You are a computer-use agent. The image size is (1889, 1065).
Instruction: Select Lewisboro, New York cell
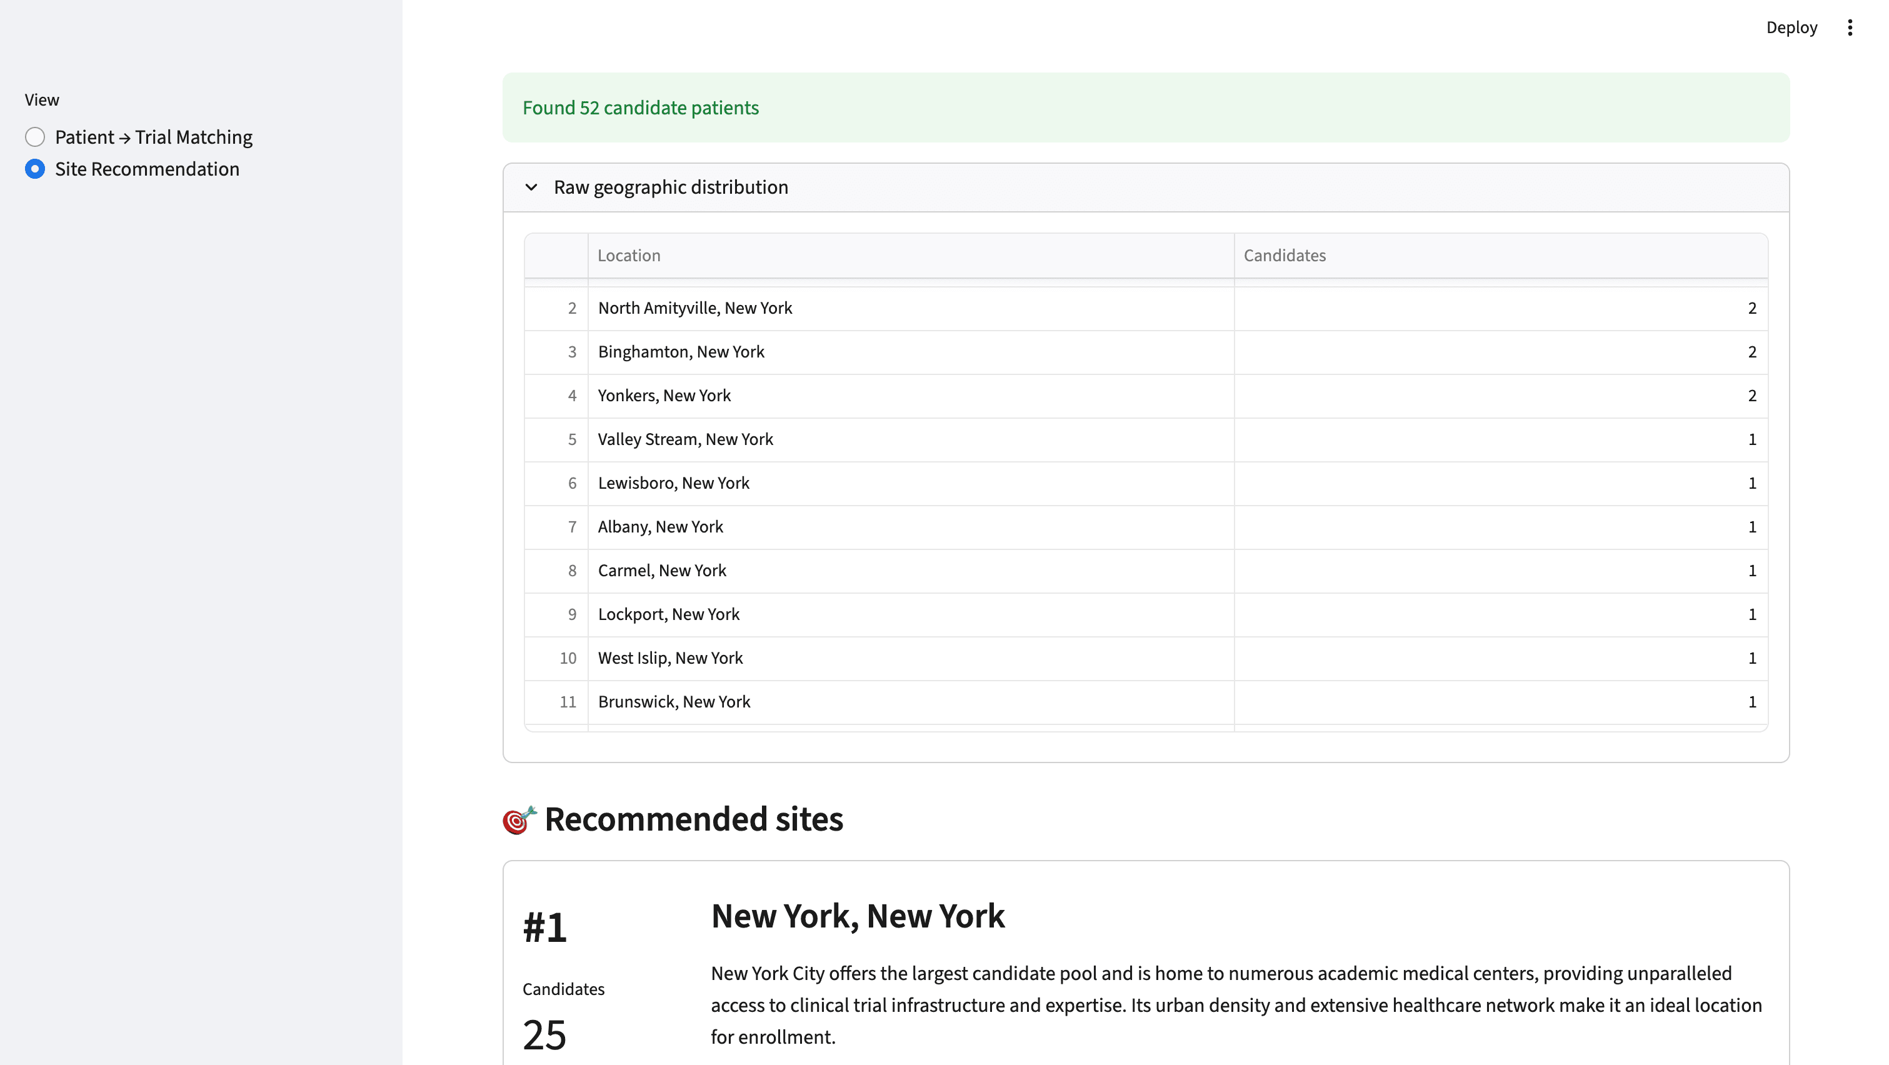pyautogui.click(x=911, y=484)
